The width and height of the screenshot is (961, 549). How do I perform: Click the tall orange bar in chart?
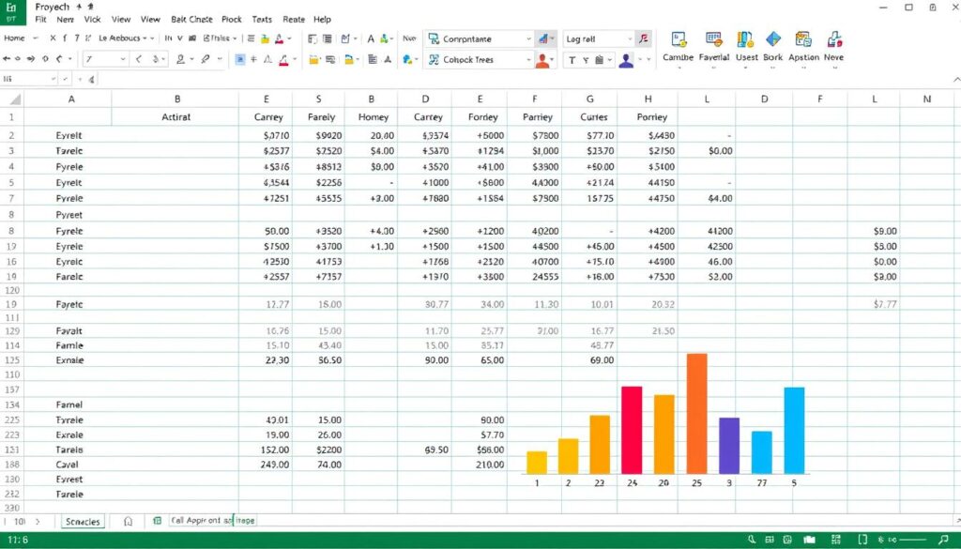(x=697, y=414)
